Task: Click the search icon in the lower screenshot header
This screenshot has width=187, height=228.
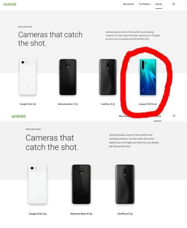Action: (174, 116)
